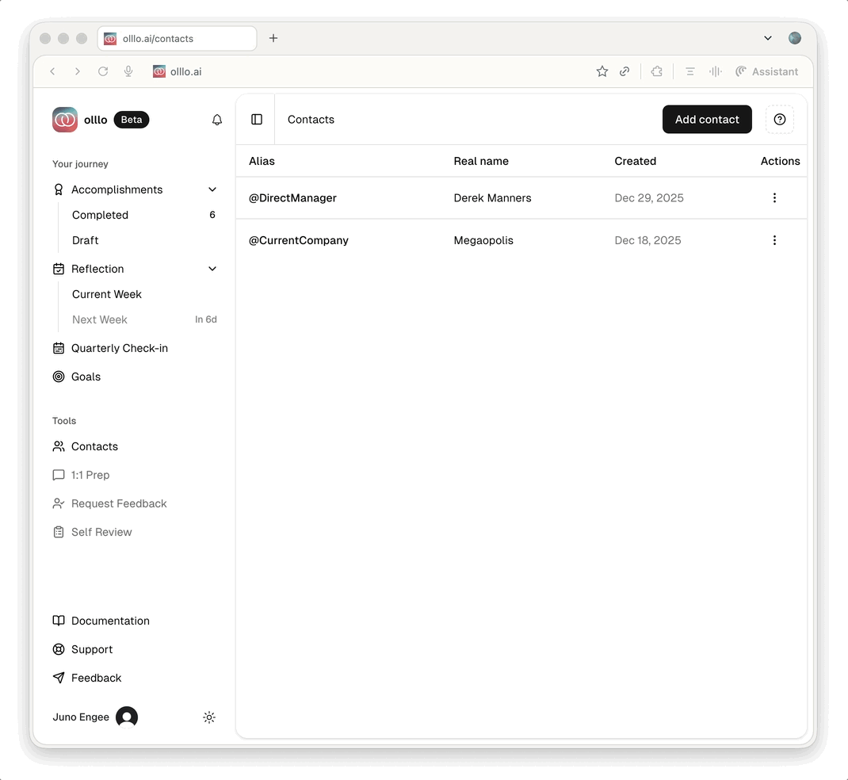848x780 pixels.
Task: Open the help question mark icon
Action: pos(779,120)
